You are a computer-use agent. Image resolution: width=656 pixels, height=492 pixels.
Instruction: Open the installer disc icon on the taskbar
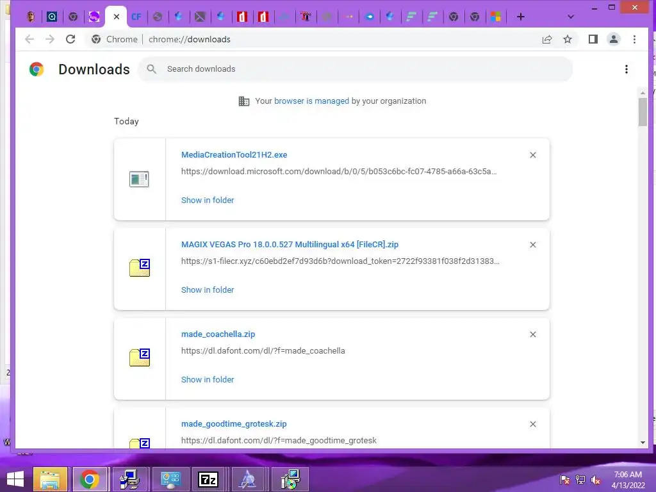290,479
